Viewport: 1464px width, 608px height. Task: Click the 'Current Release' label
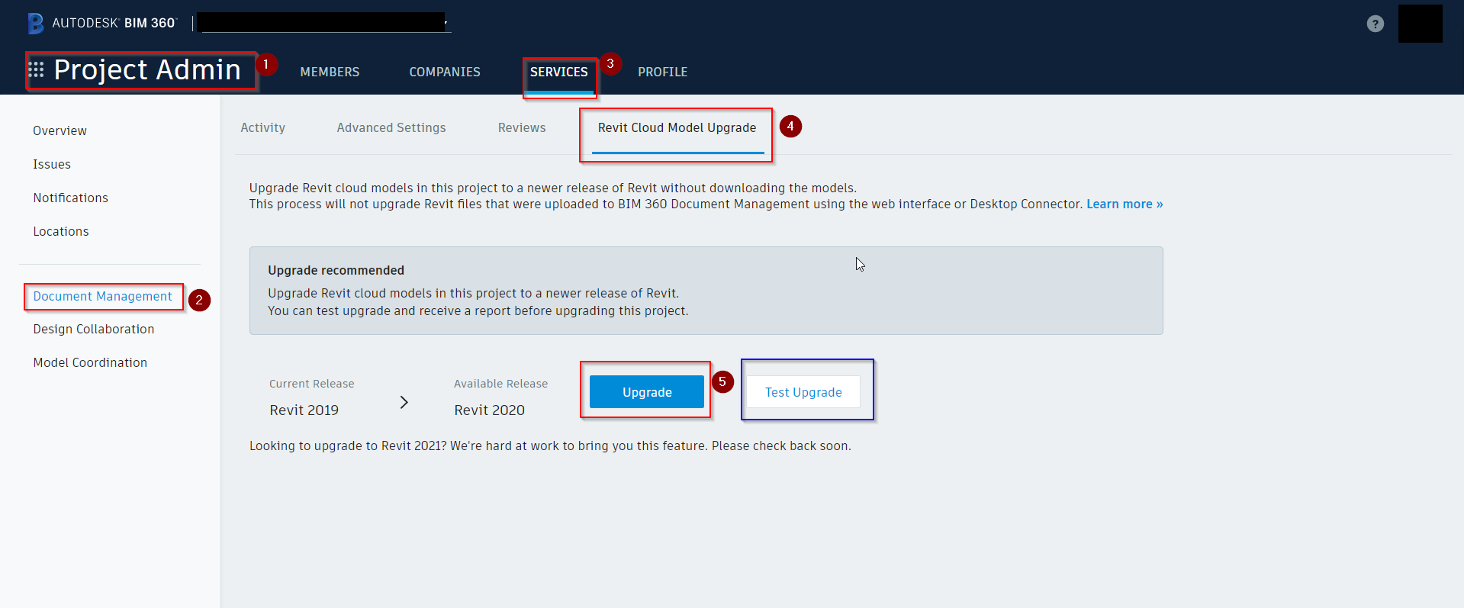(x=311, y=384)
